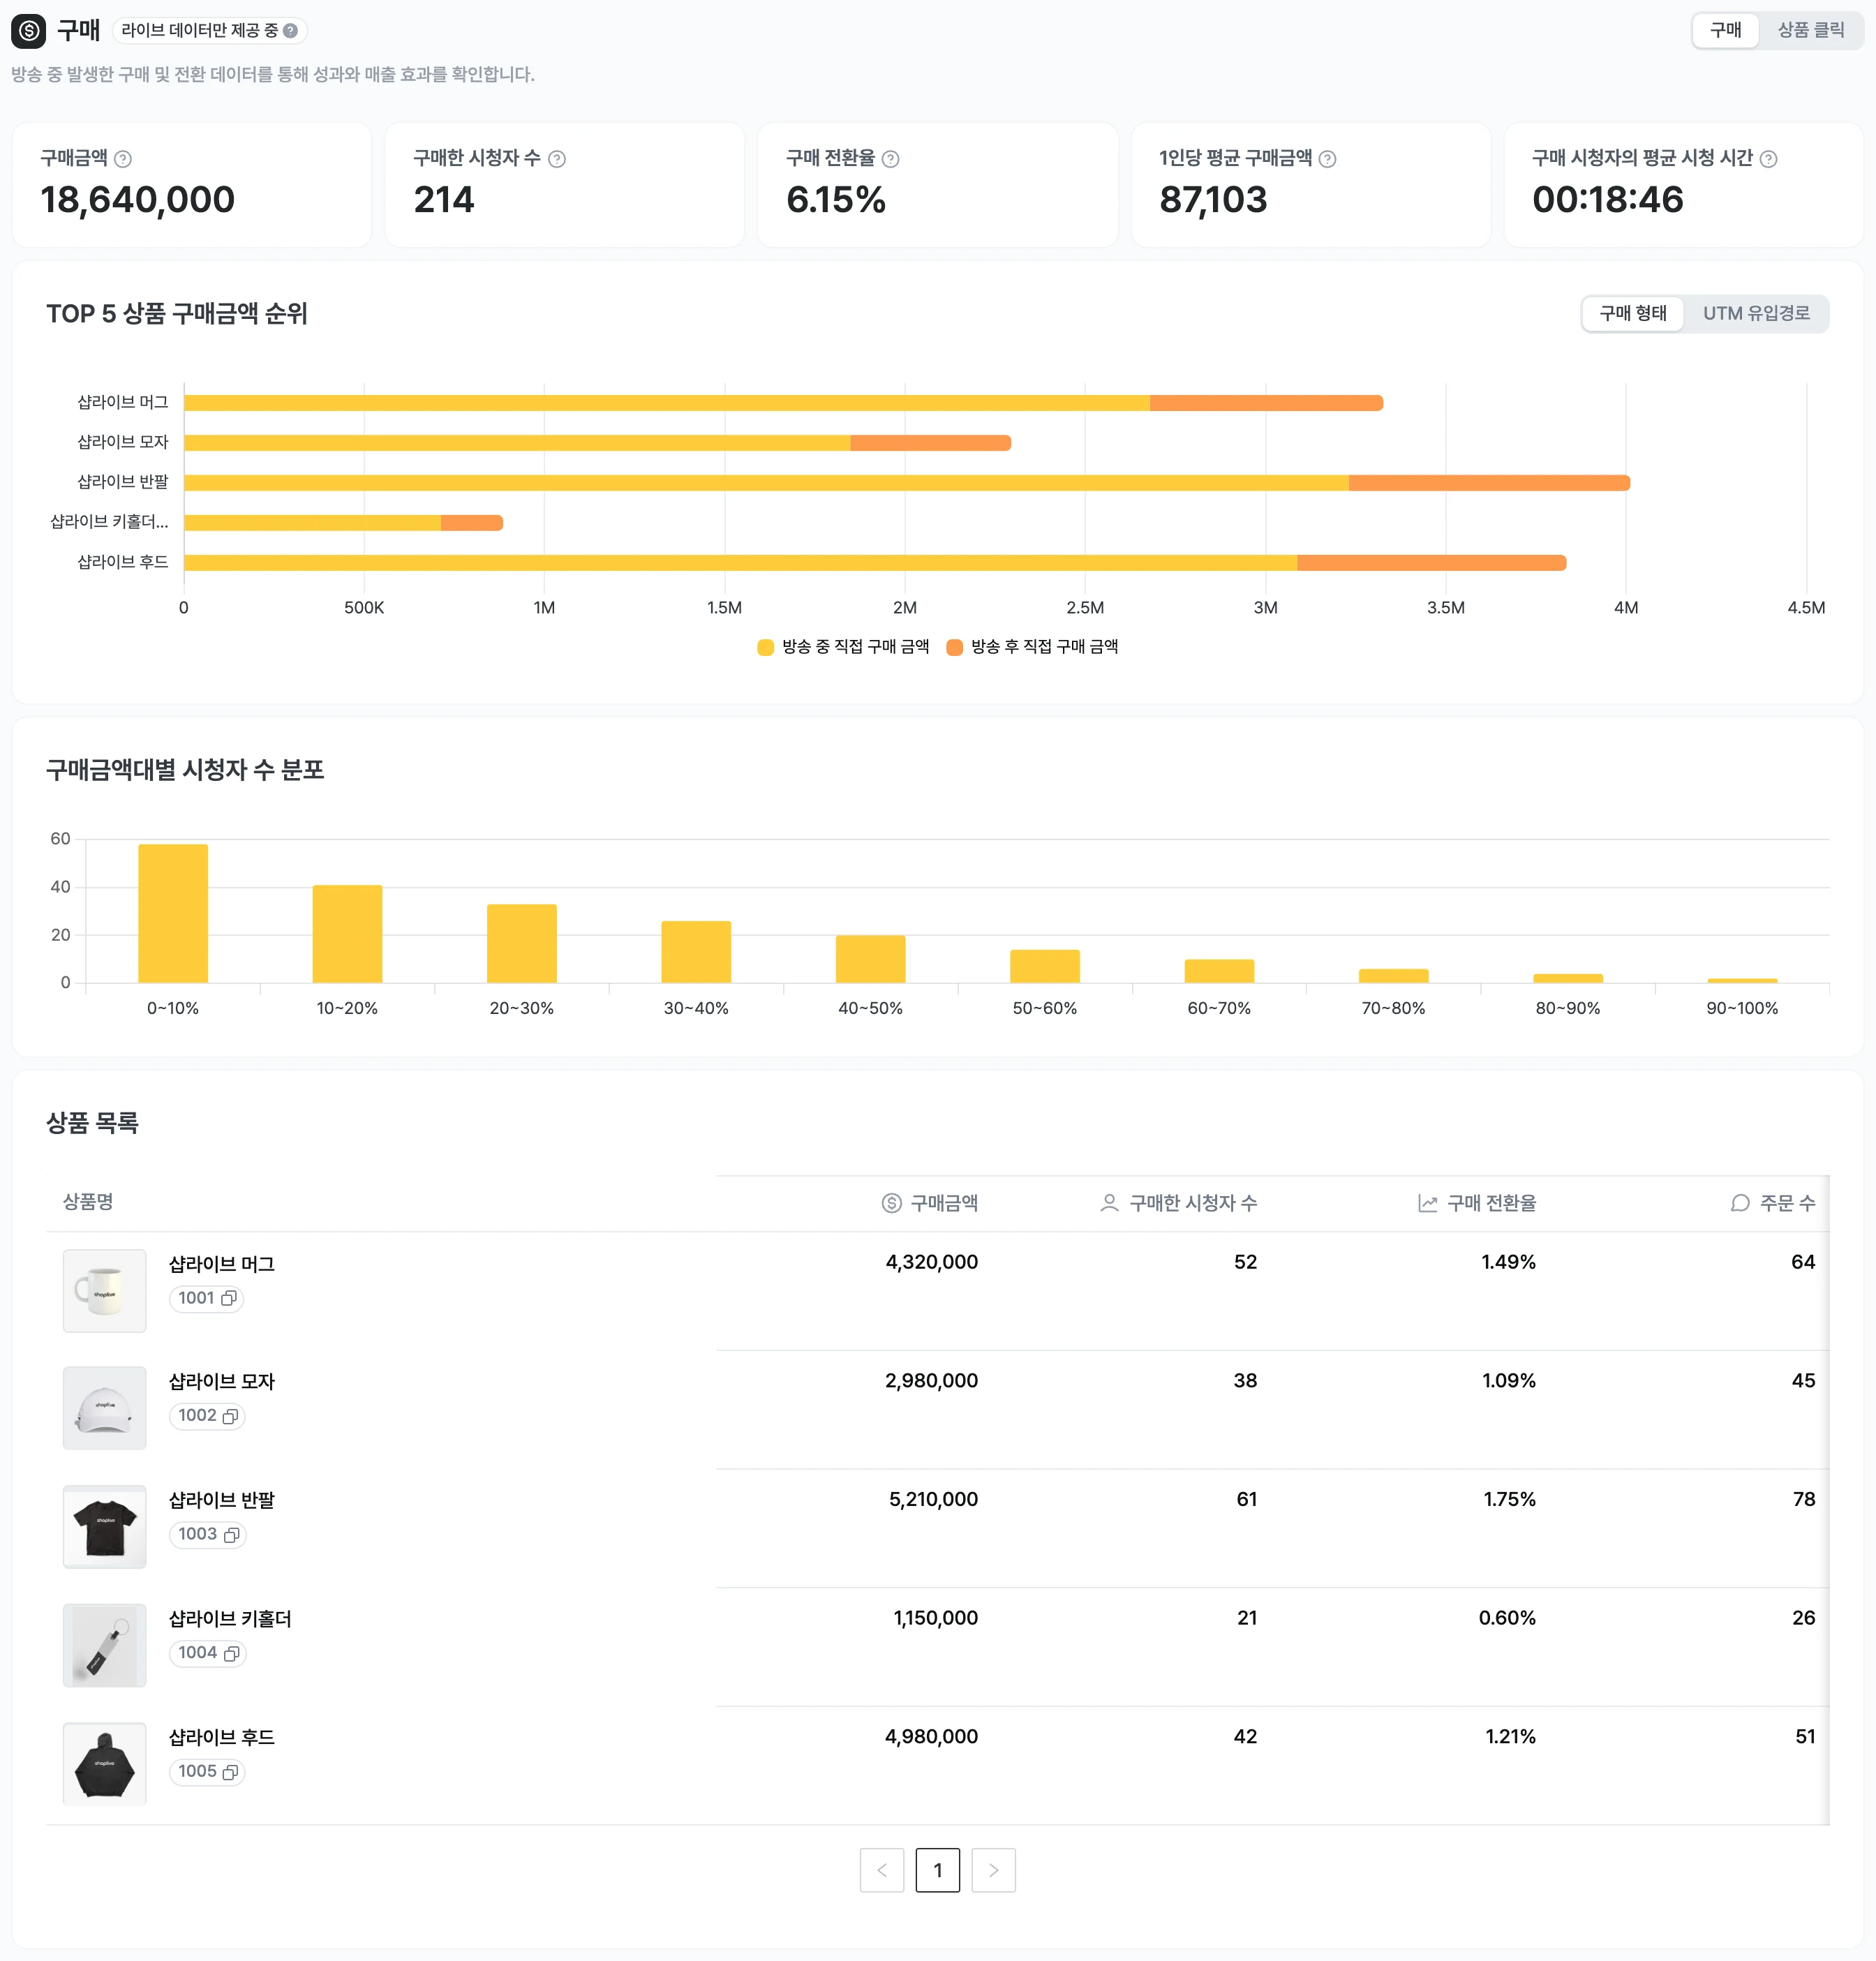Screen dimensions: 1876x1961
Task: Select the 구매 tab at top right
Action: [1725, 30]
